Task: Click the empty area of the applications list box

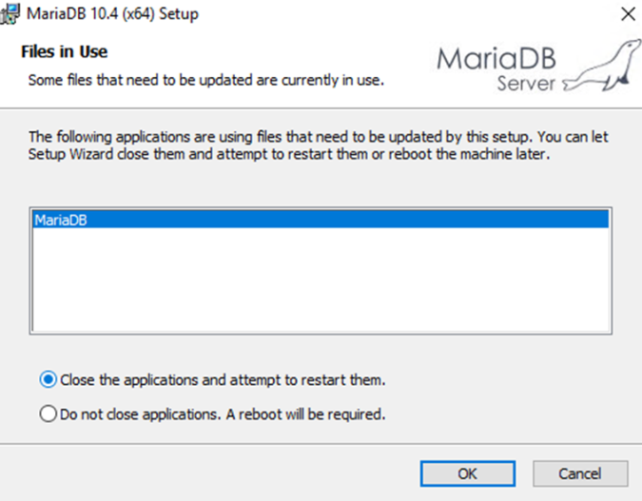Action: [321, 279]
